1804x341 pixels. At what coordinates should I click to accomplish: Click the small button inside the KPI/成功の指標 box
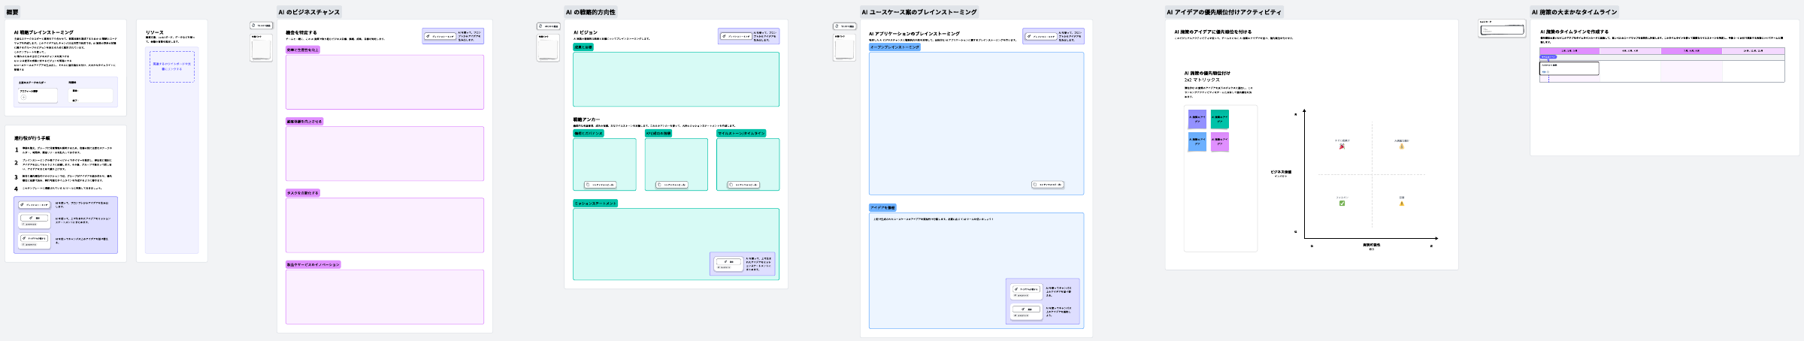coord(671,185)
